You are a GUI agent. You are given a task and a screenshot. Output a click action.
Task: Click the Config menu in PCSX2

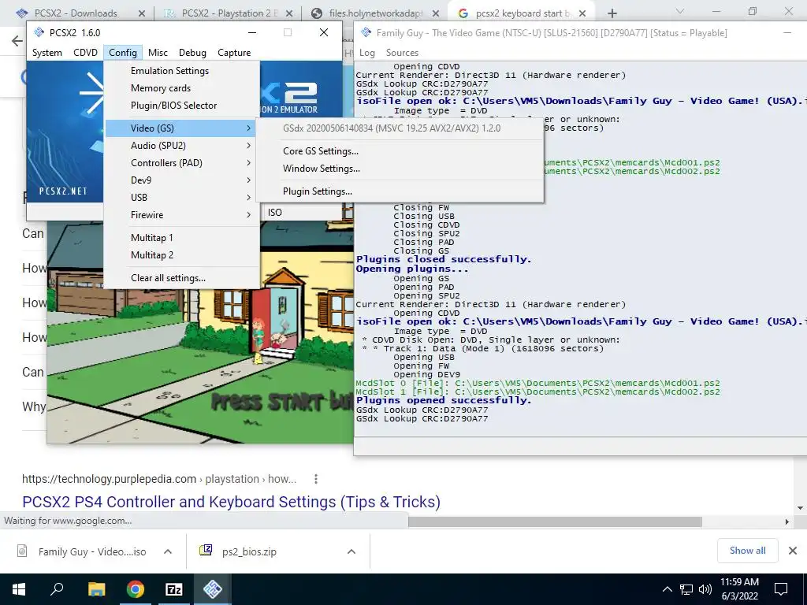(122, 53)
